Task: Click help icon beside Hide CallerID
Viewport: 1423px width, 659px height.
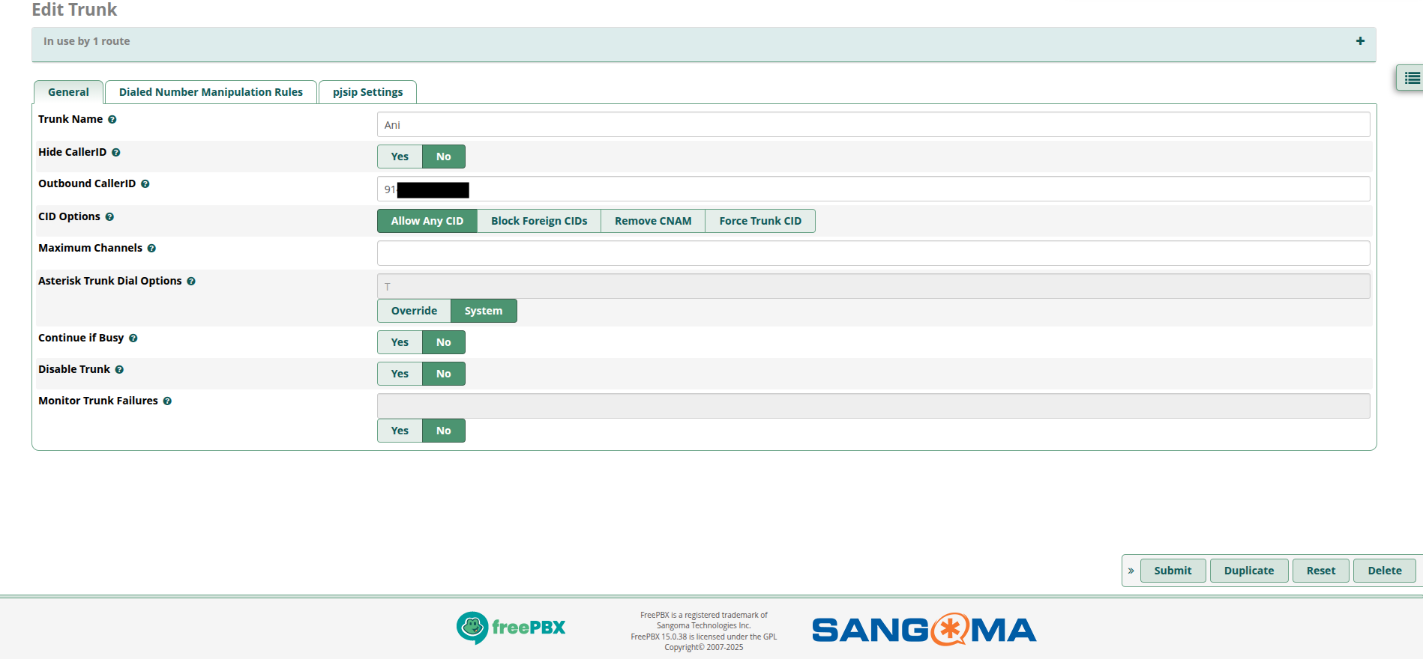Action: coord(116,153)
